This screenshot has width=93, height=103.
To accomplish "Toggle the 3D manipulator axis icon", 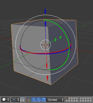I will 29,99.
